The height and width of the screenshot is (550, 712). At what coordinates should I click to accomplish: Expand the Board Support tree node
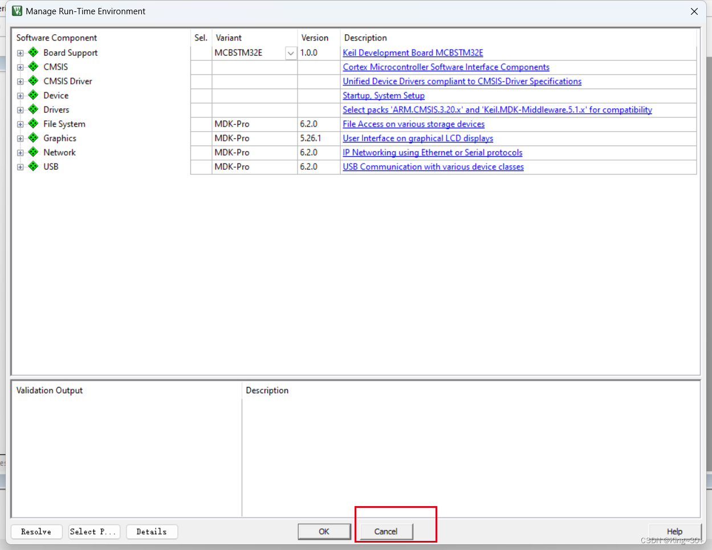(x=20, y=53)
